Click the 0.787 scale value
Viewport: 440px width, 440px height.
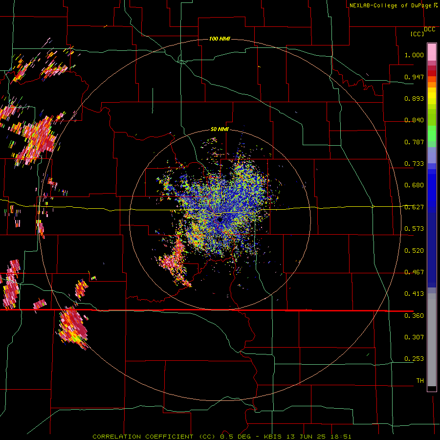pyautogui.click(x=414, y=142)
